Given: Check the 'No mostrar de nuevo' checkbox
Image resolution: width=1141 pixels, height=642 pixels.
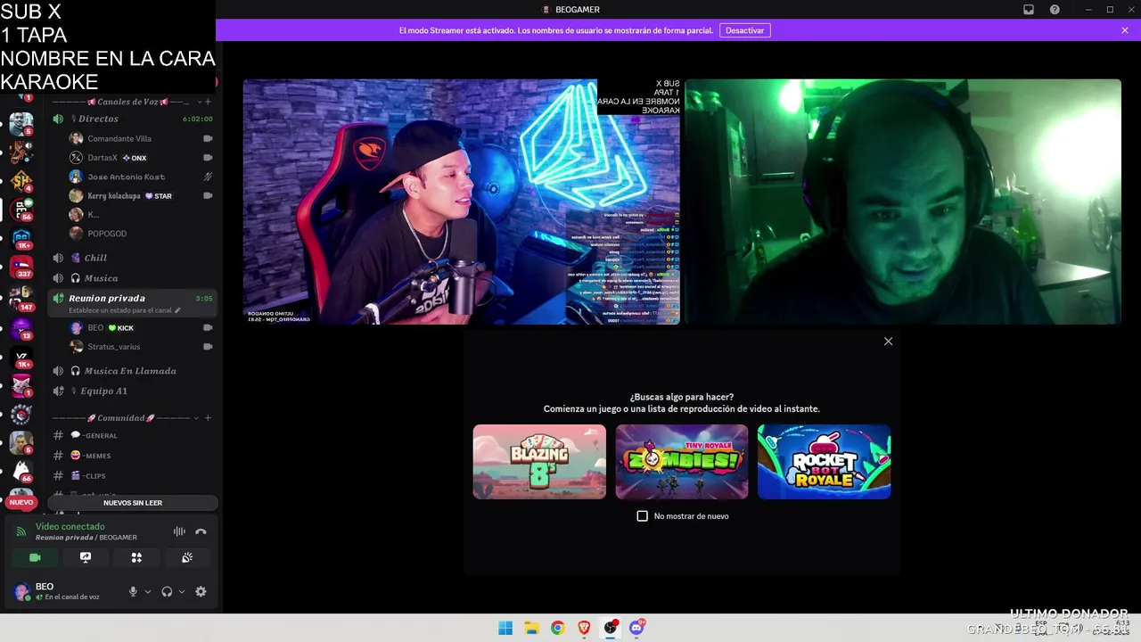Looking at the screenshot, I should [x=642, y=516].
